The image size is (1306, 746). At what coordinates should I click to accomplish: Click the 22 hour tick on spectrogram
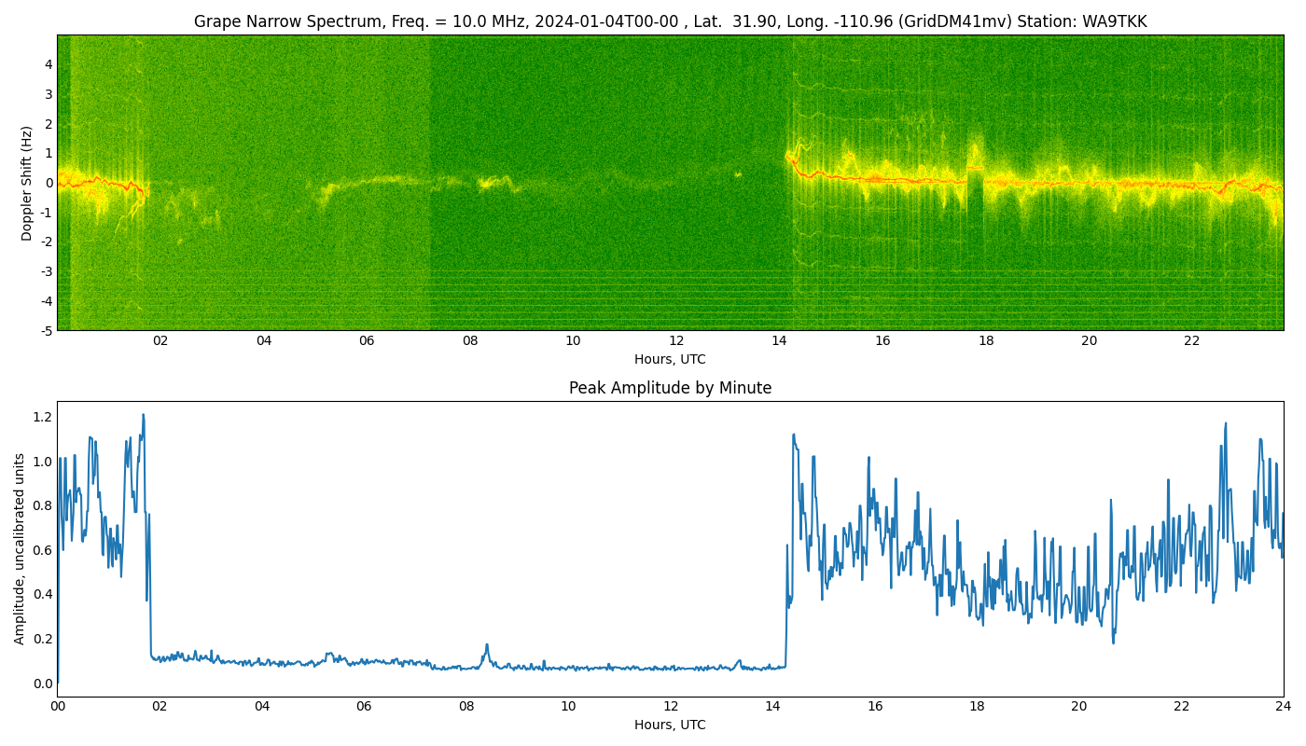[x=1191, y=340]
